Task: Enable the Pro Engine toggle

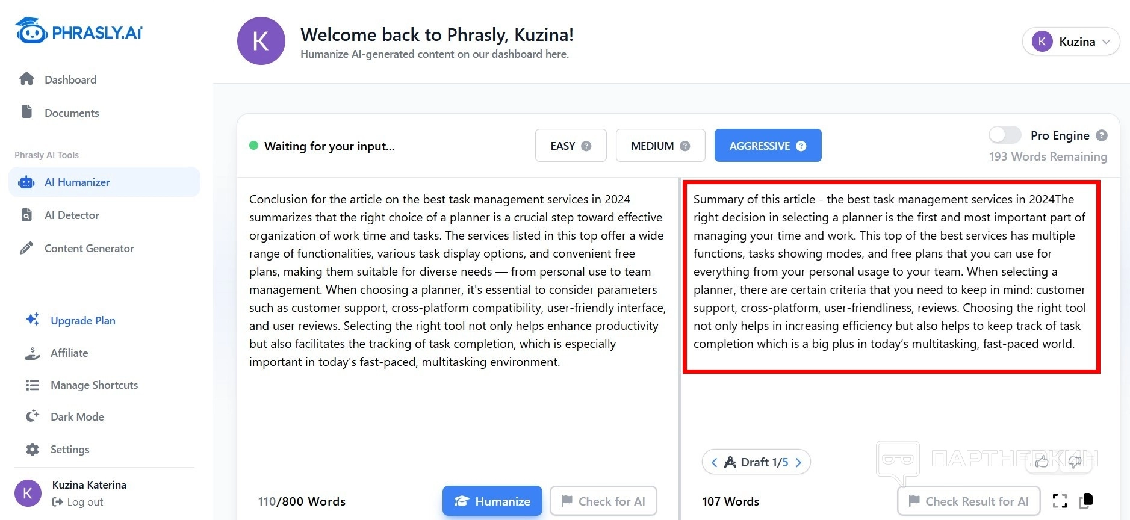Action: pyautogui.click(x=1005, y=135)
